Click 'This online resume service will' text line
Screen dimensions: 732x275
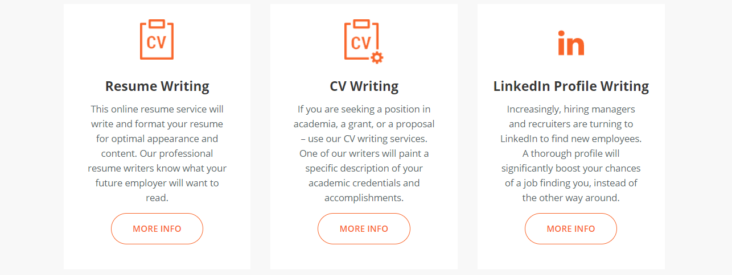[x=157, y=109]
